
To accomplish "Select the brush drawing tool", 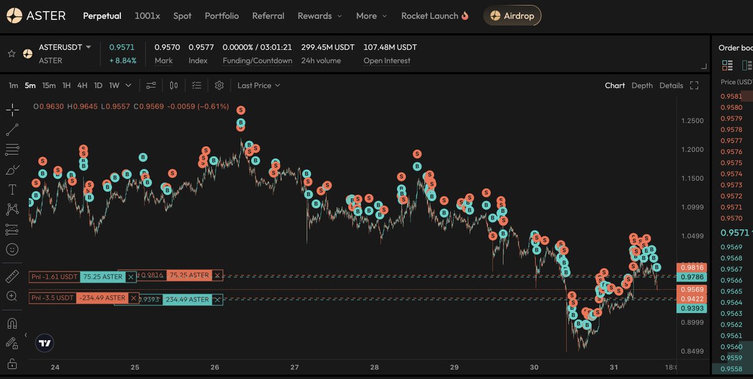I will tap(13, 169).
